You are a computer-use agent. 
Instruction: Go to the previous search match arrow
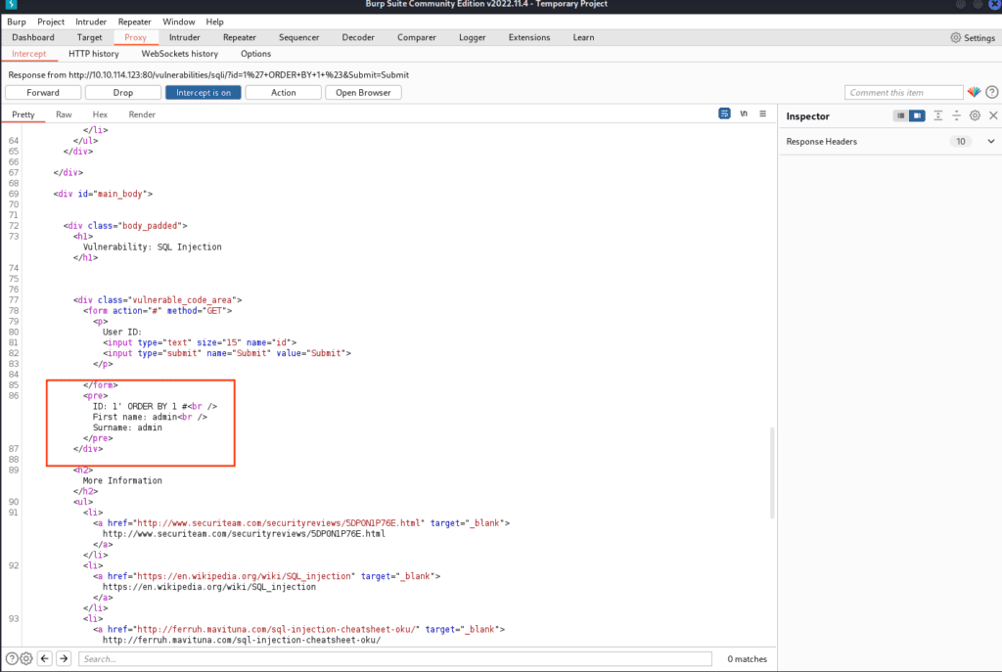[x=45, y=658]
